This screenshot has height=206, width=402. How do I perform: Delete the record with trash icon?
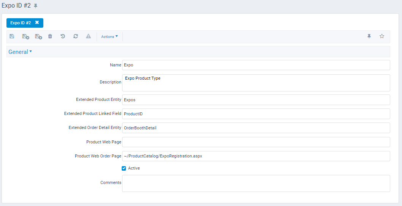click(x=50, y=36)
